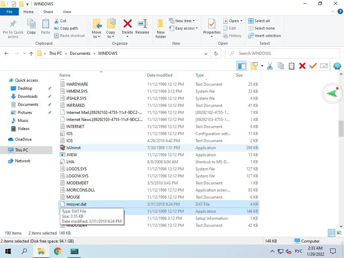Select Downloads in Quick access
The image size is (344, 258).
tap(28, 96)
